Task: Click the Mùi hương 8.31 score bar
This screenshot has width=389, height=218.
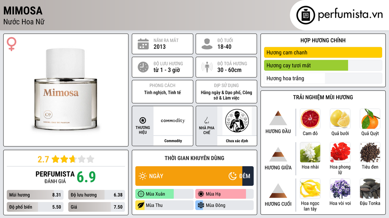Action: coord(35,195)
